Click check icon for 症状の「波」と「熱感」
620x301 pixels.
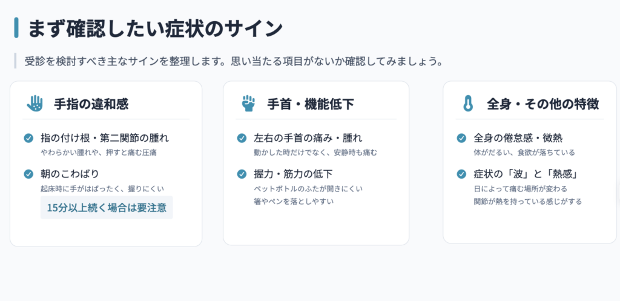pyautogui.click(x=461, y=174)
